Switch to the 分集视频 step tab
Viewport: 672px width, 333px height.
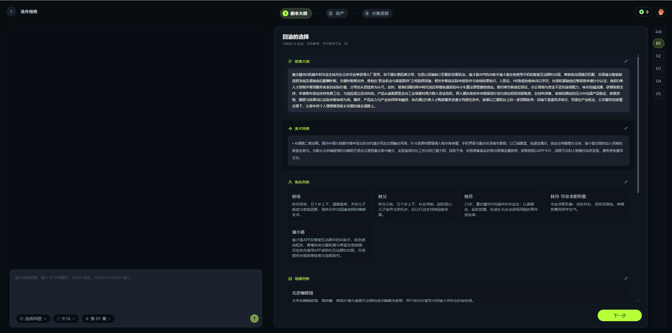click(377, 13)
